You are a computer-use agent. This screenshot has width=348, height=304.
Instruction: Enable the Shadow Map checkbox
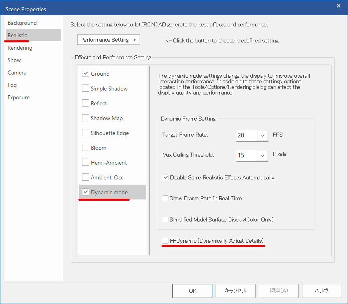coord(86,118)
